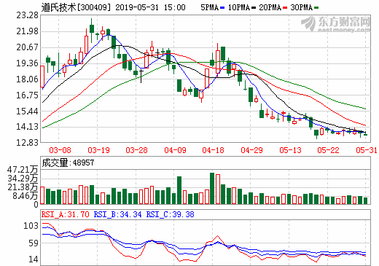379x266 pixels.
Task: Click the timestamp 2019-05-31 15:00
Action: point(150,7)
